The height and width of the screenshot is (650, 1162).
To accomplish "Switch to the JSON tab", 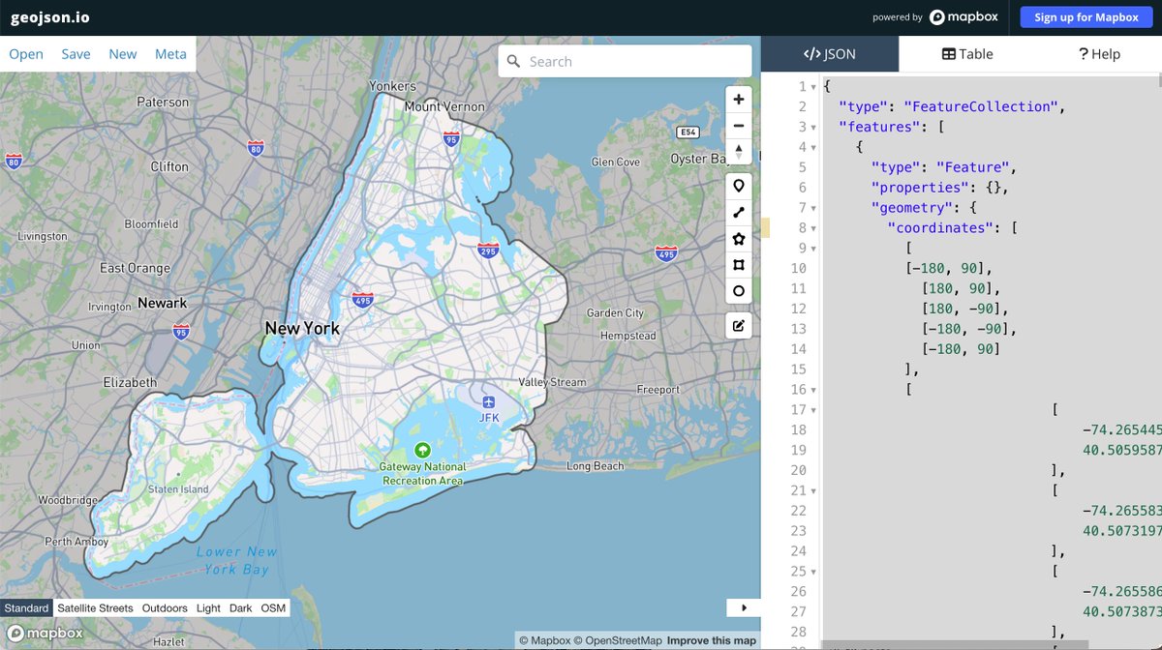I will pyautogui.click(x=830, y=54).
